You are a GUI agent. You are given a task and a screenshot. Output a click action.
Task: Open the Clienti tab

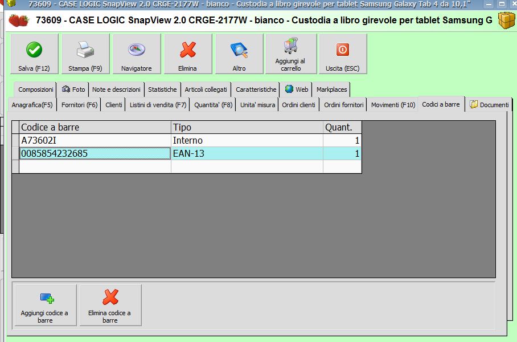tap(114, 105)
